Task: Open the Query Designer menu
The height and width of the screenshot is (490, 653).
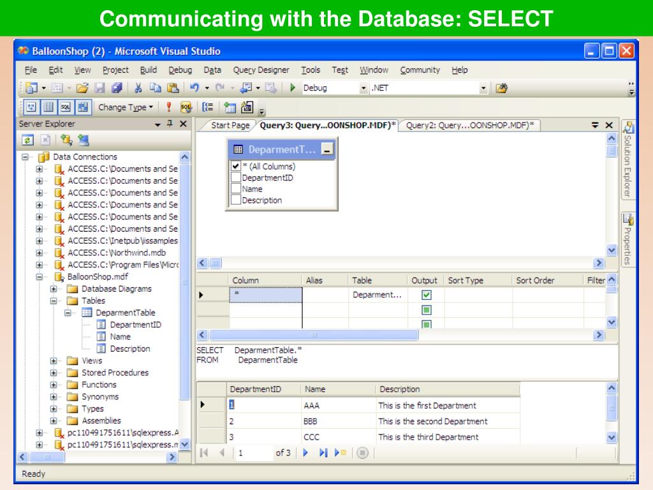Action: pyautogui.click(x=261, y=70)
